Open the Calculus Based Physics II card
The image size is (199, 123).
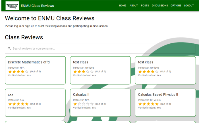[x=165, y=103]
